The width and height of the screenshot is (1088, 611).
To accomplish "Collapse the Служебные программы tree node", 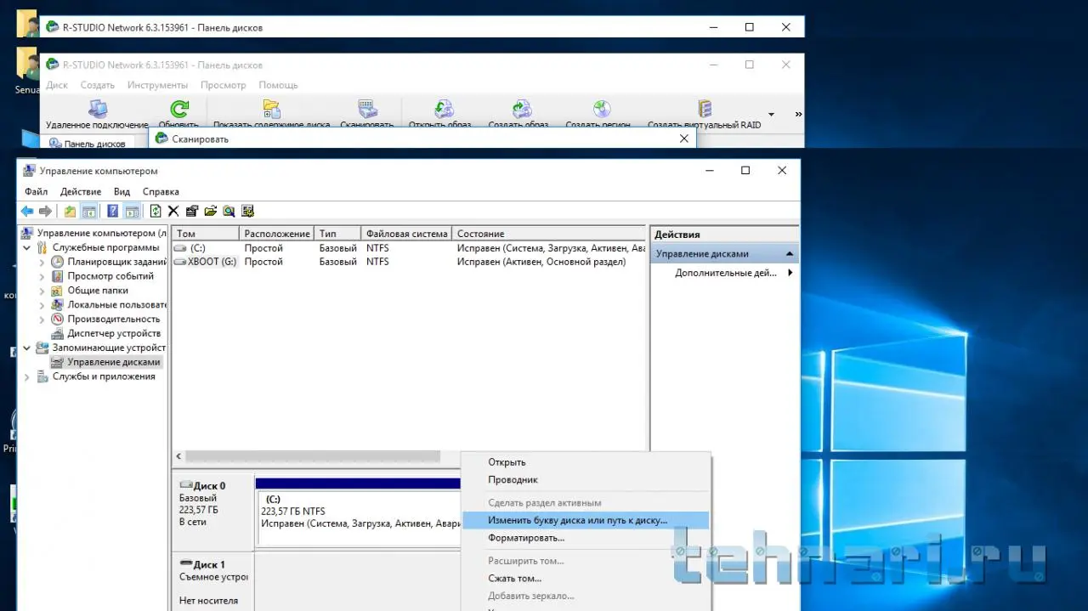I will pos(27,248).
